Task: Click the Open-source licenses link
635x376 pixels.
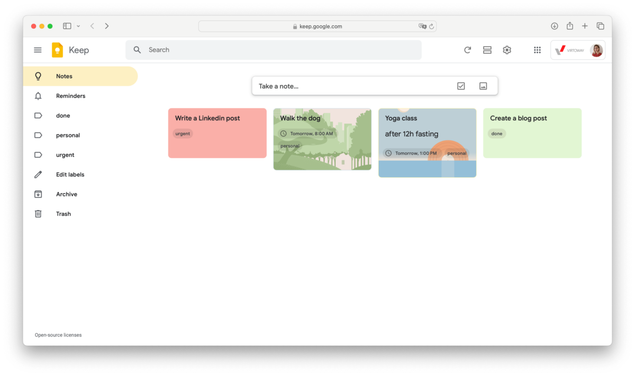Action: pos(58,334)
